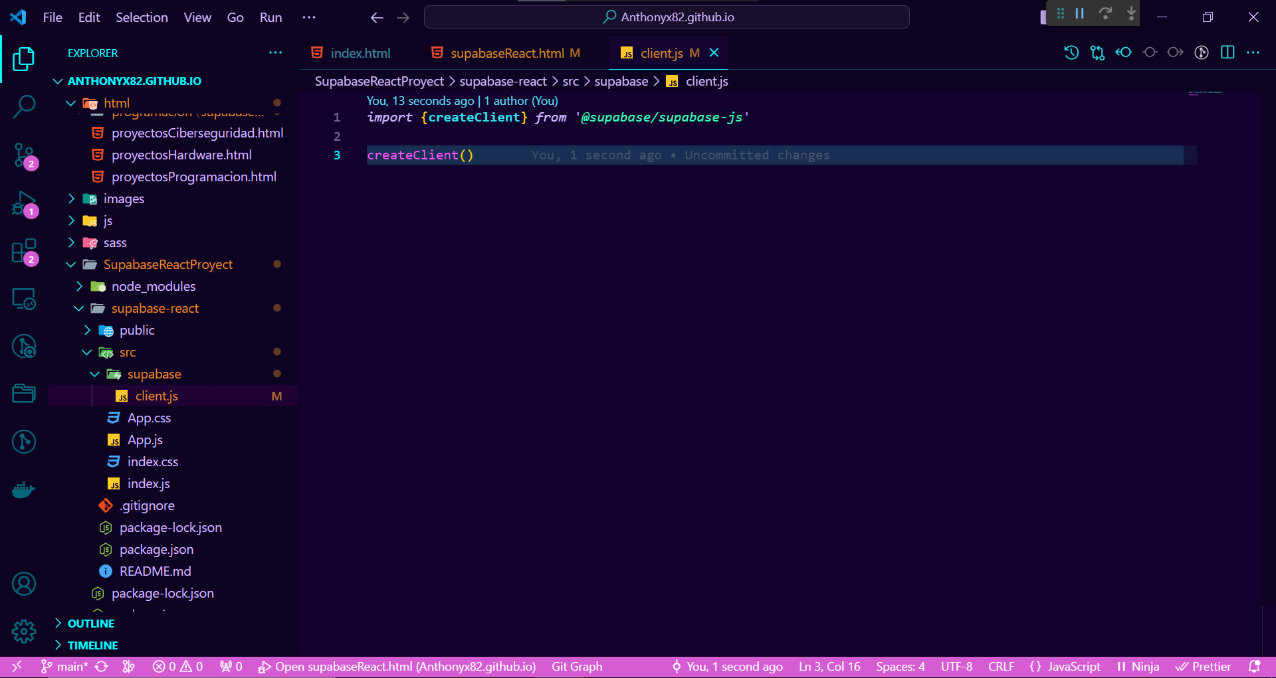Viewport: 1276px width, 678px height.
Task: Split the editor to the right
Action: [1227, 52]
